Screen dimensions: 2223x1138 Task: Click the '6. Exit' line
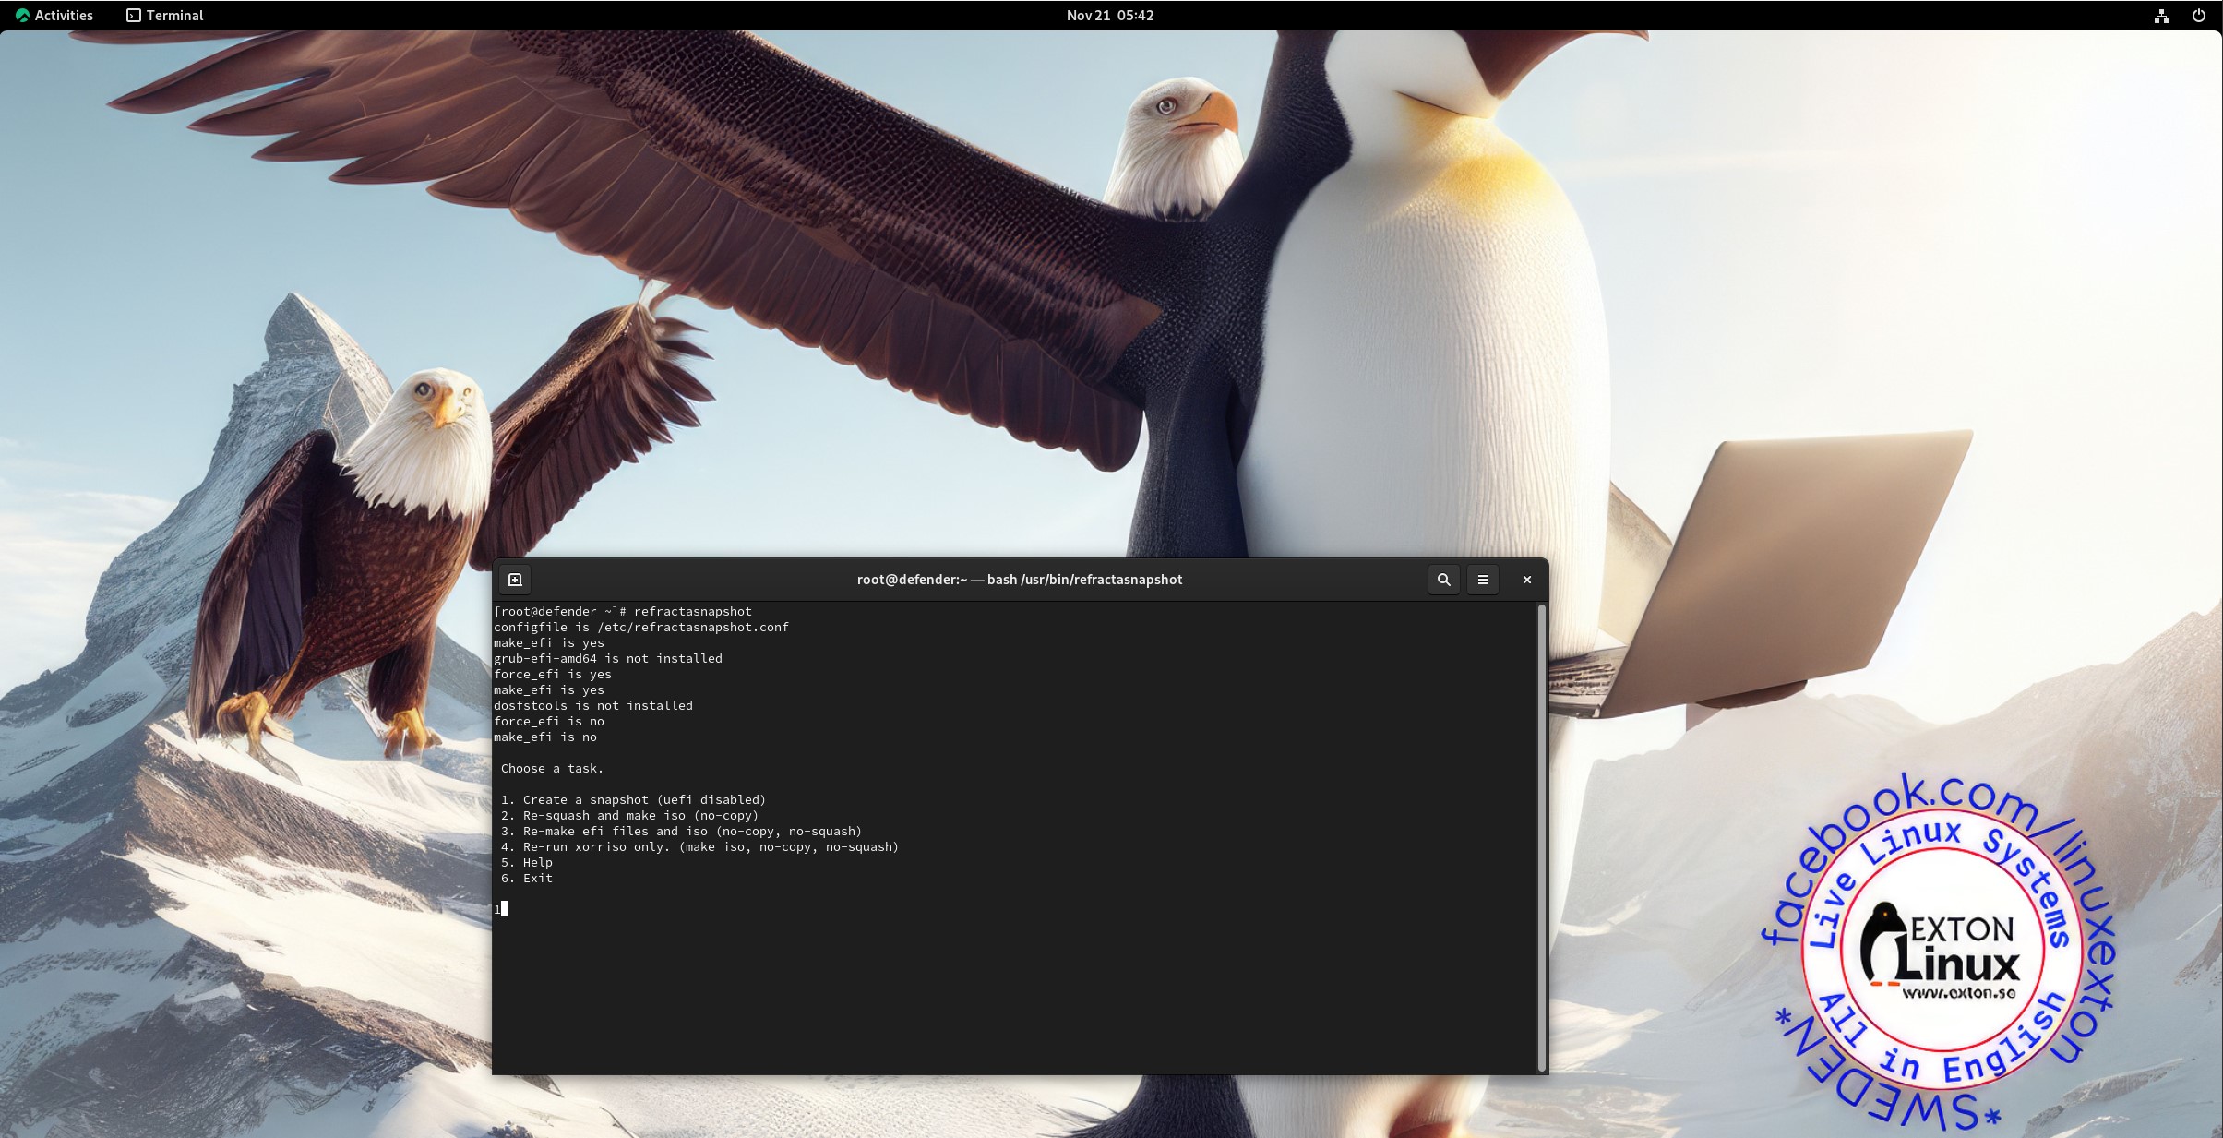527,878
